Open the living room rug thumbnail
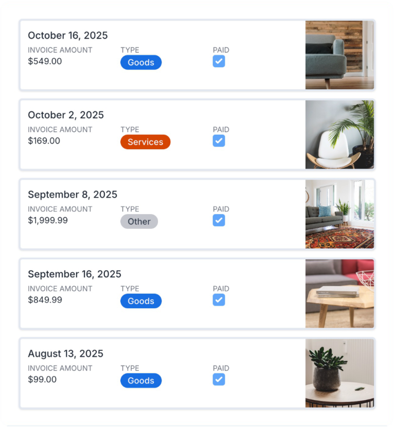This screenshot has height=427, width=395. tap(339, 213)
